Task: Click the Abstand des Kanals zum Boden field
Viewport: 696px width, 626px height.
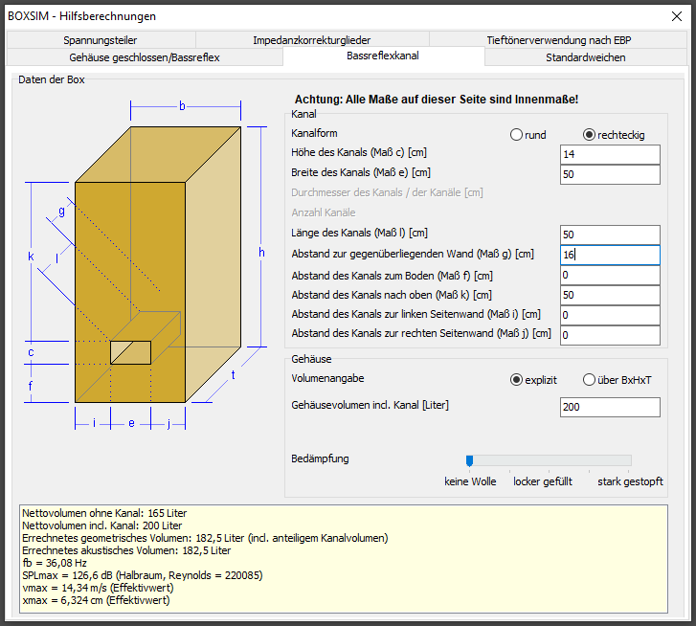Action: pyautogui.click(x=610, y=276)
